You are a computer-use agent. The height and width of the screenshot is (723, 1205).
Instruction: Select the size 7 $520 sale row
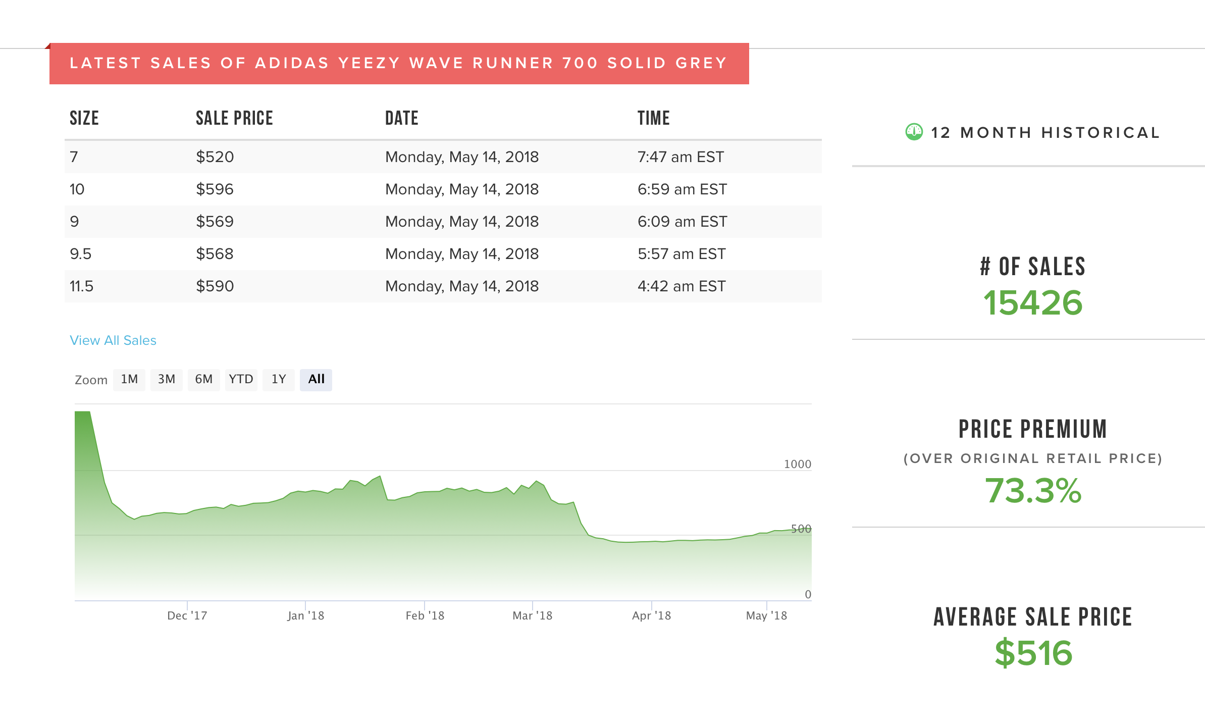[442, 157]
